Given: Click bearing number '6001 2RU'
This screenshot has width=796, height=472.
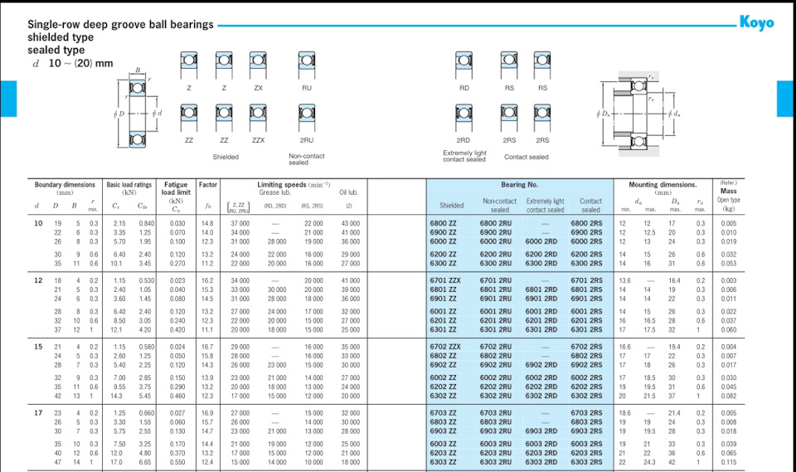Looking at the screenshot, I should click(x=496, y=311).
